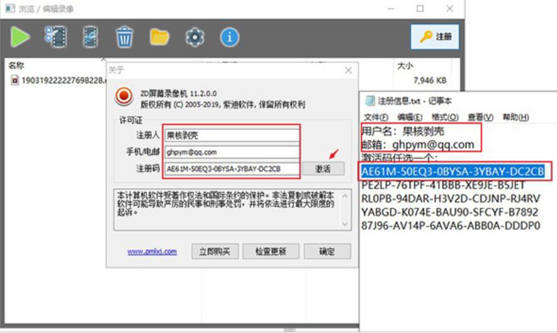Click the 确定 button
This screenshot has height=333, width=557.
click(327, 251)
